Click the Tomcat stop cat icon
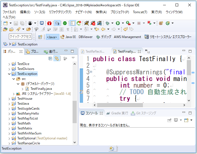 pos(93,23)
